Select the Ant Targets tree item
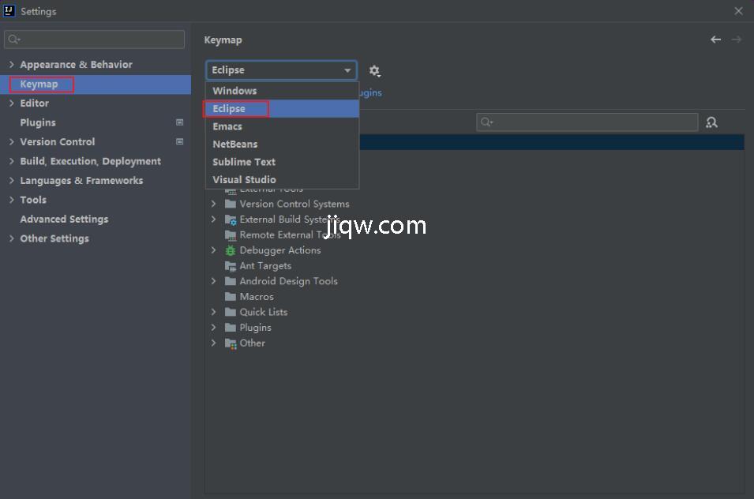Image resolution: width=754 pixels, height=499 pixels. (x=265, y=266)
